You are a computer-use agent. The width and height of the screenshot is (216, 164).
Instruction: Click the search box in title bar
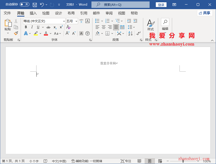(120, 5)
